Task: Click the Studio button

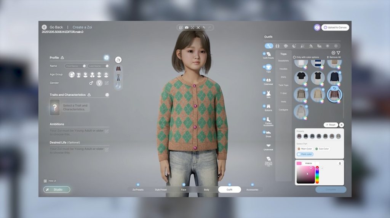Action: (x=57, y=189)
